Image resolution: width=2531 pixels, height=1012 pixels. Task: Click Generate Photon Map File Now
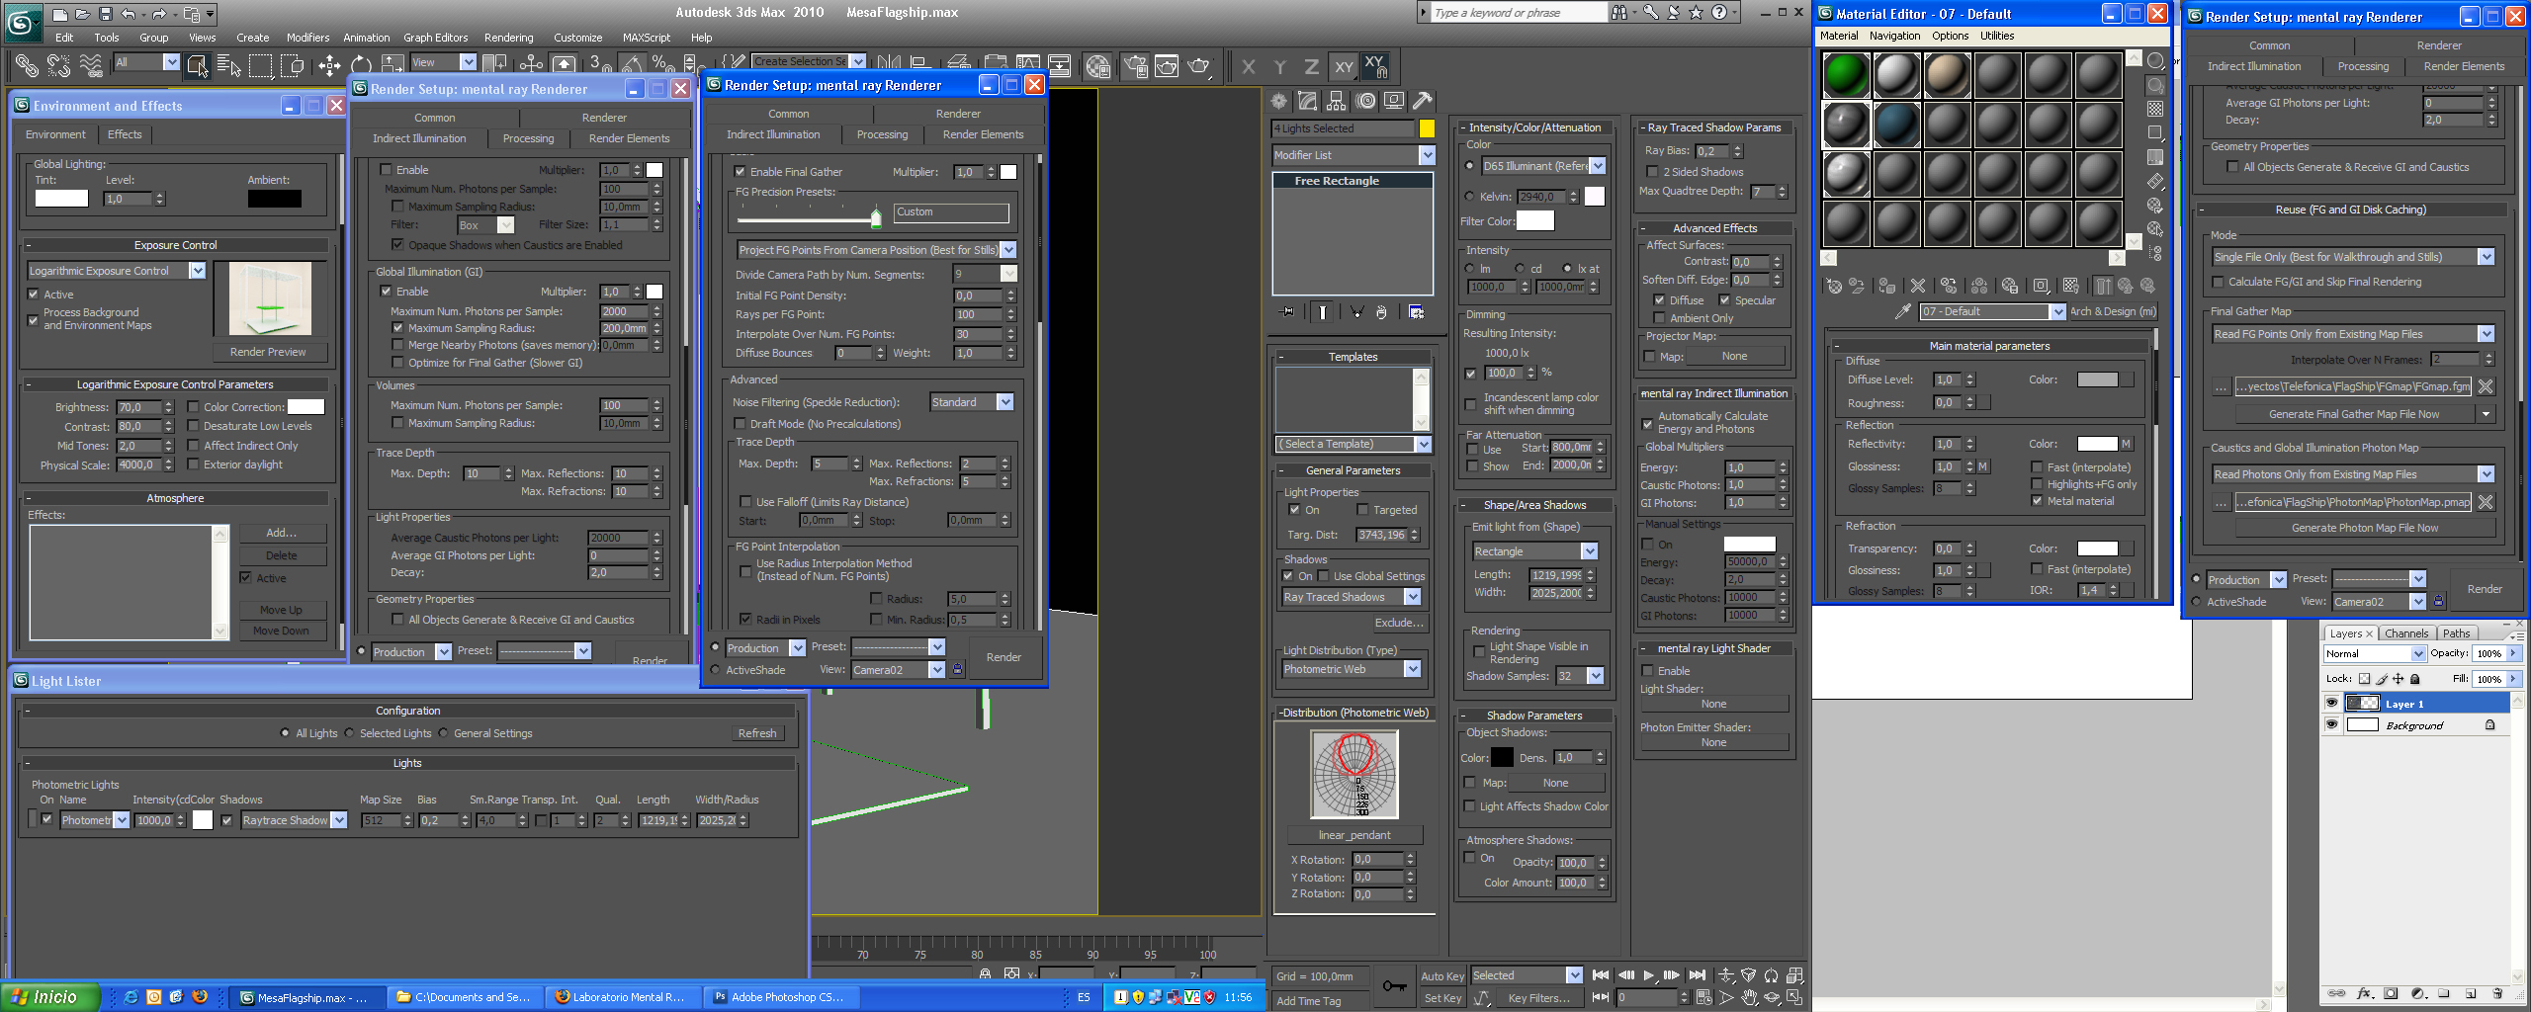2365,528
